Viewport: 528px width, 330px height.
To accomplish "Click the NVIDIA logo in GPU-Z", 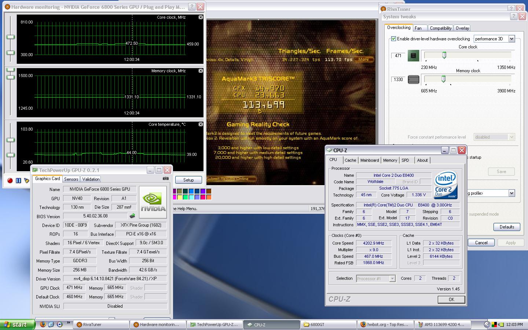I will [153, 202].
